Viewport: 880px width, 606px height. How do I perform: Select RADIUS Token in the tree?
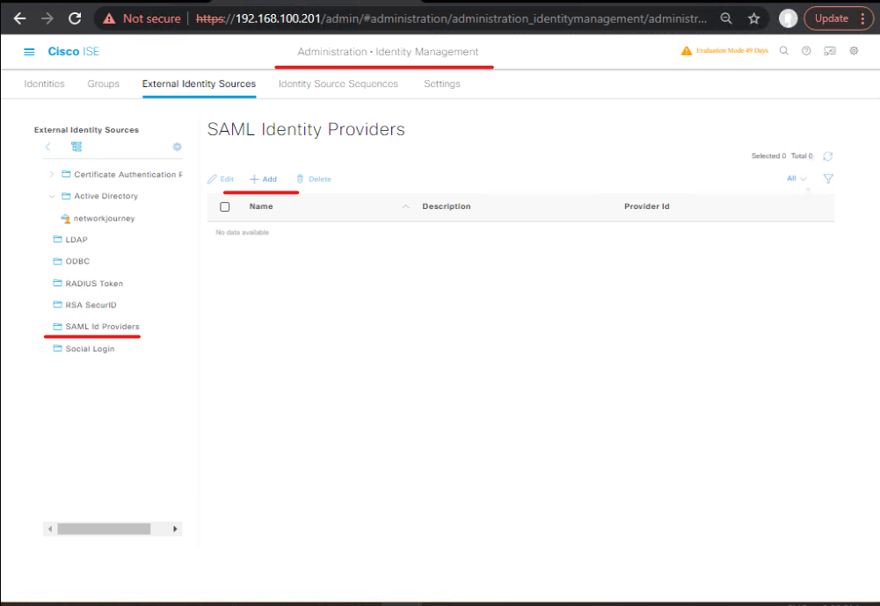(94, 284)
